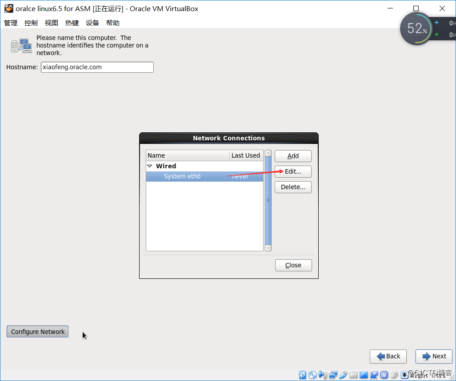Click the 52% system monitor widget
This screenshot has height=381, width=456.
416,28
